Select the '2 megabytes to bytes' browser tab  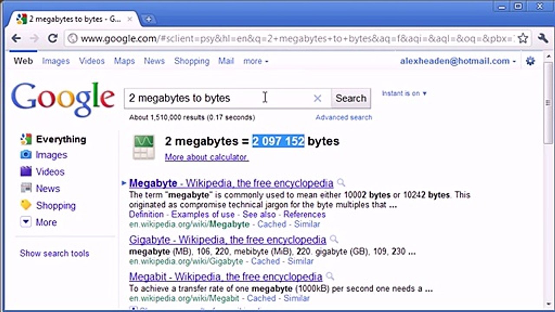(74, 19)
